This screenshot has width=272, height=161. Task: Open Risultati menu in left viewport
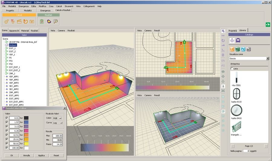click(x=71, y=31)
